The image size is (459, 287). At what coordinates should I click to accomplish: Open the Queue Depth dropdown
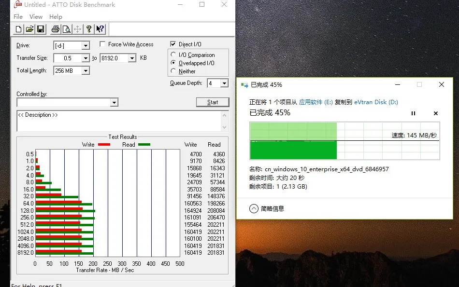[224, 83]
